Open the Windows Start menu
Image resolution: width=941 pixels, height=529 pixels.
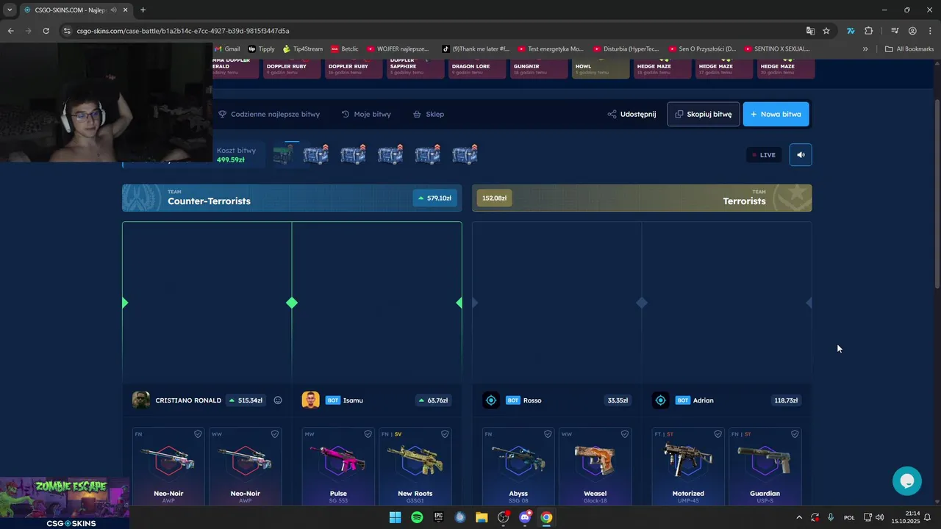click(x=395, y=517)
